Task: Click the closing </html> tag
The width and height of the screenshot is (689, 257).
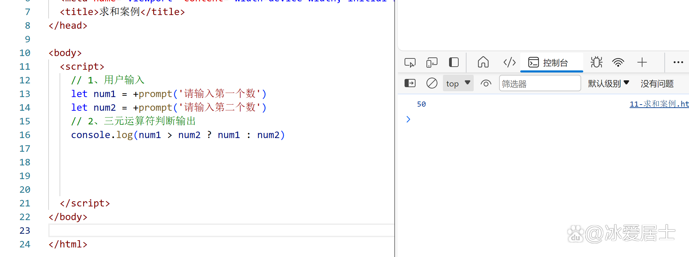Action: 68,244
